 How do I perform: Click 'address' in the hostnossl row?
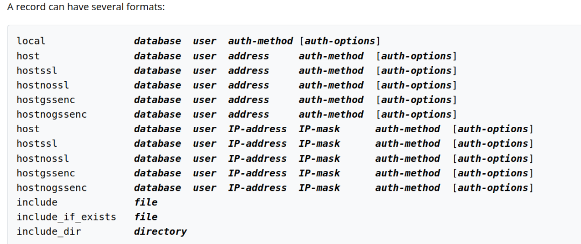(249, 85)
